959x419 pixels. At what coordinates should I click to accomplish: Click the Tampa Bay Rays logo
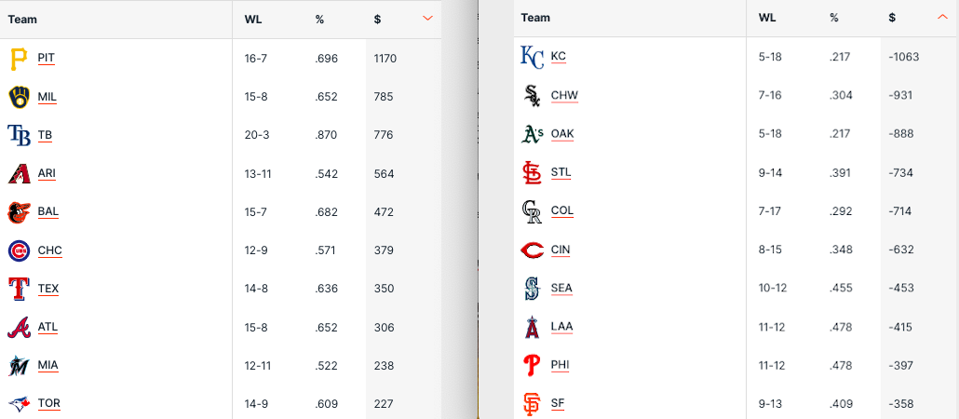(x=19, y=135)
